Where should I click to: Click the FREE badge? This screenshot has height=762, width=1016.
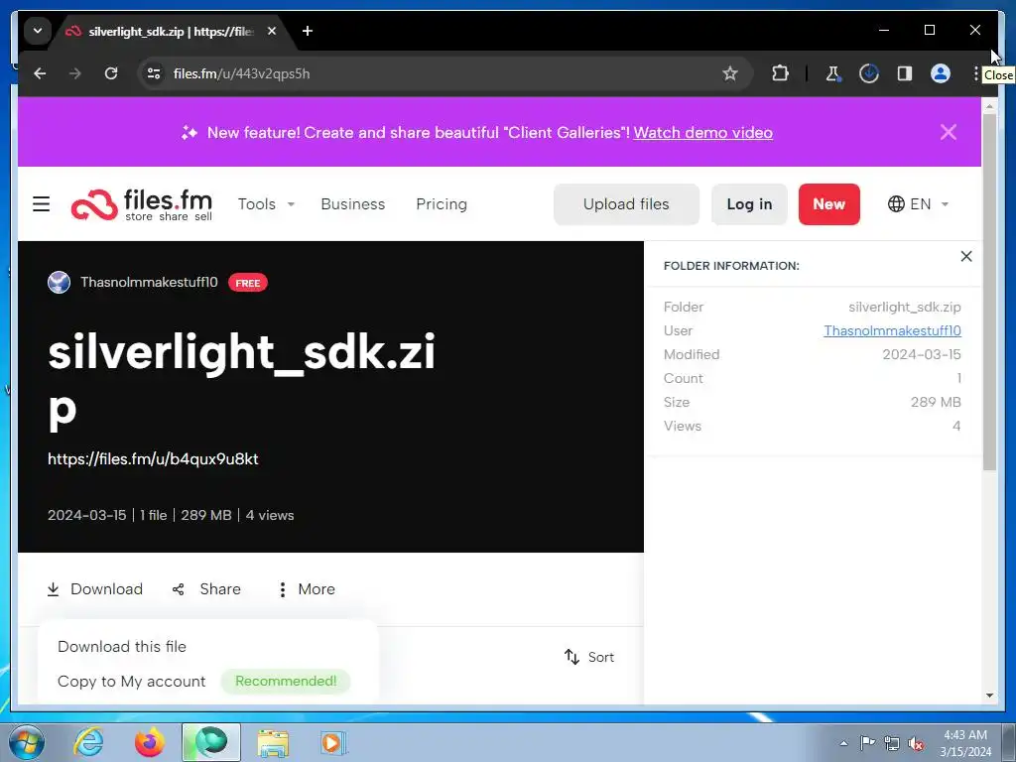[247, 283]
